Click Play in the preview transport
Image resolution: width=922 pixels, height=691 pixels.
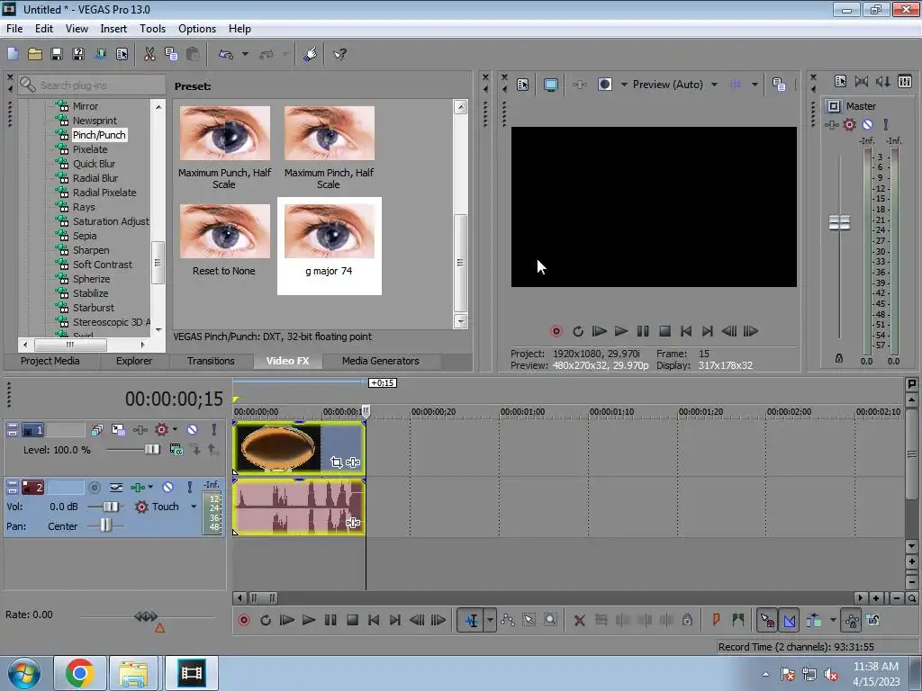(621, 331)
